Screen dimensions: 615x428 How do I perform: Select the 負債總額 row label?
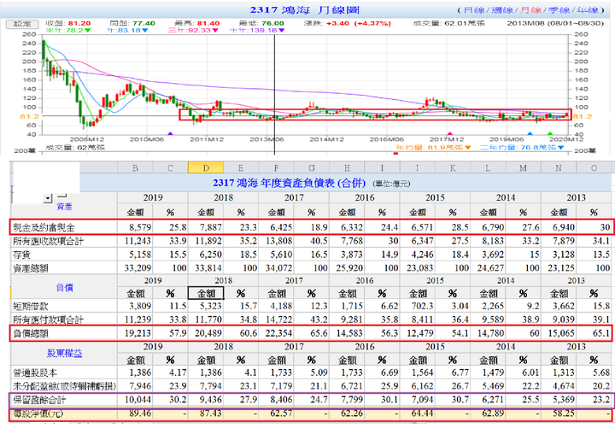click(x=31, y=333)
